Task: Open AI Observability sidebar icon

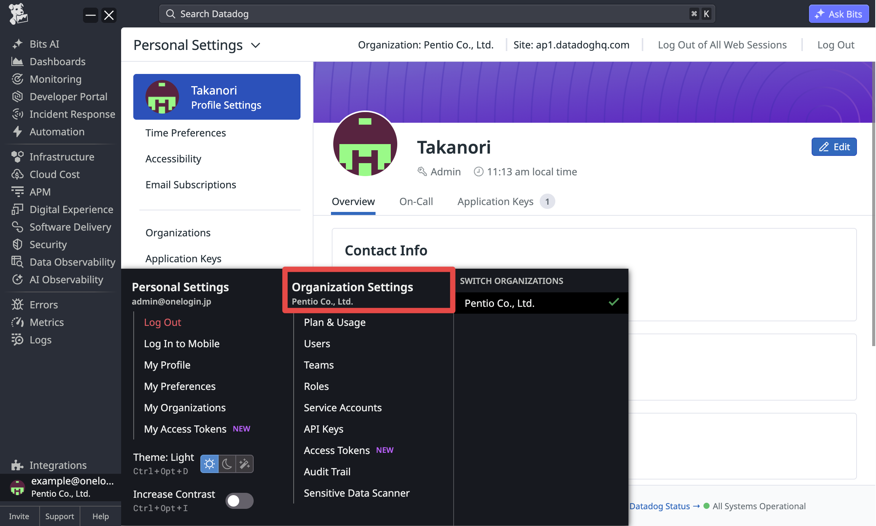Action: [17, 279]
